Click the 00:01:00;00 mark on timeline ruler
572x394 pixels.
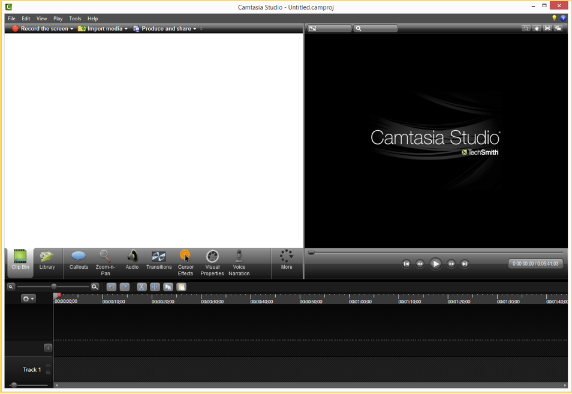click(360, 302)
